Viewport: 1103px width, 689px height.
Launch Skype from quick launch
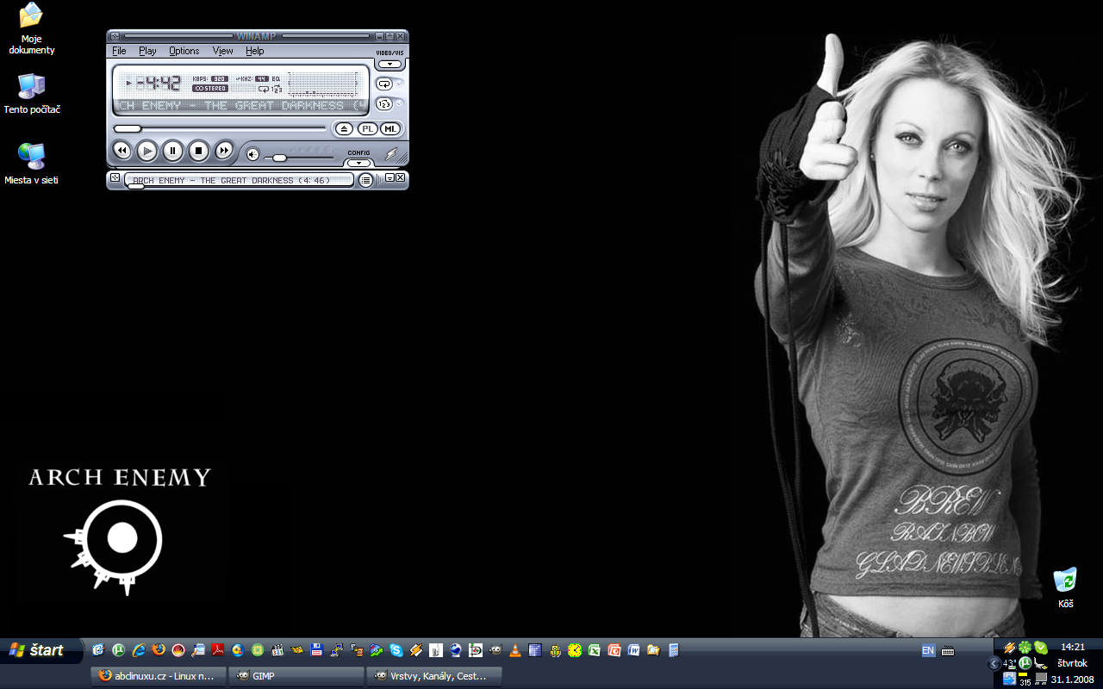pos(396,650)
